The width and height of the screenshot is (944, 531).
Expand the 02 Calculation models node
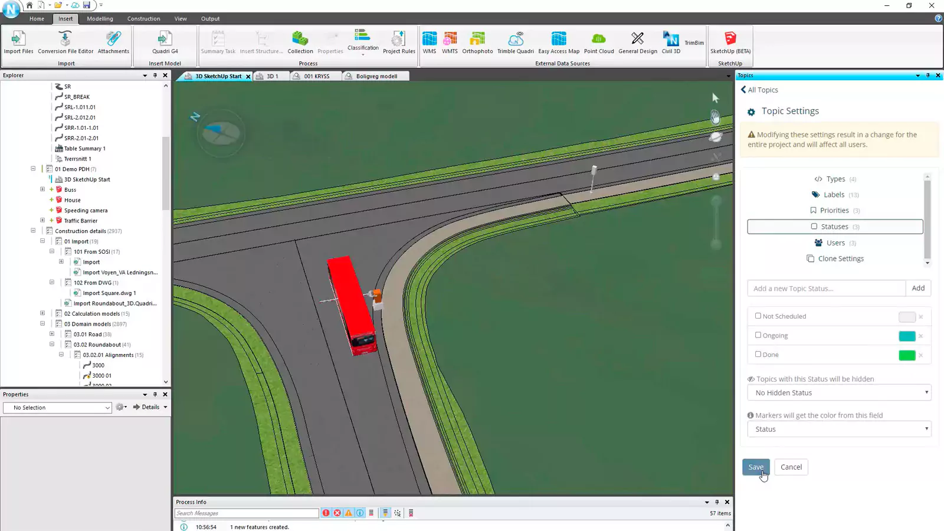(x=42, y=313)
